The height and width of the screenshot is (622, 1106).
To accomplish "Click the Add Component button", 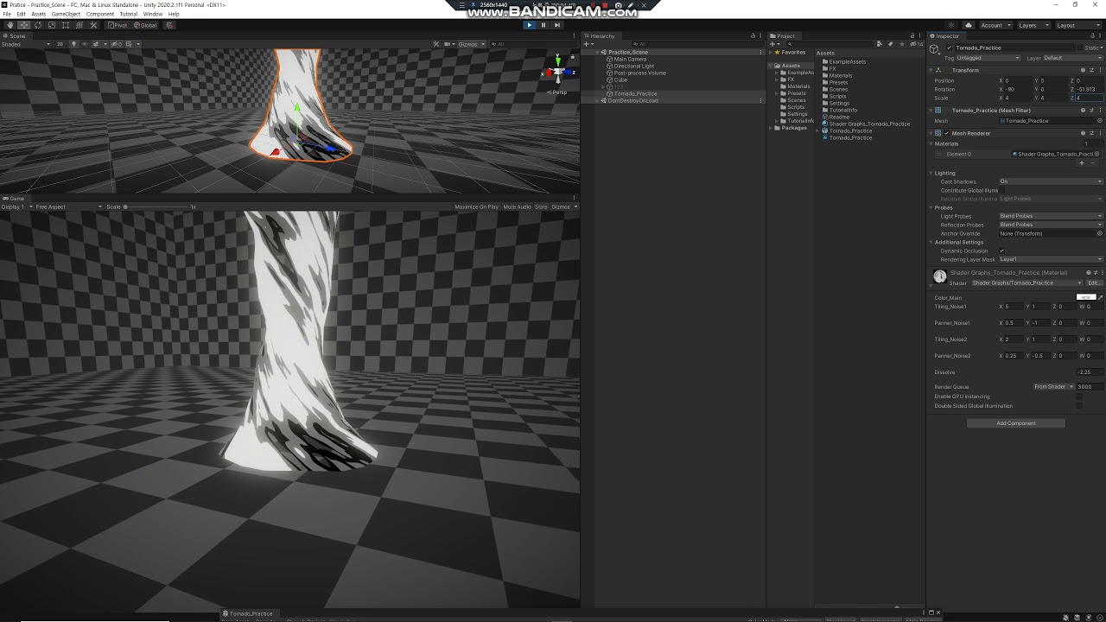I will [1015, 423].
